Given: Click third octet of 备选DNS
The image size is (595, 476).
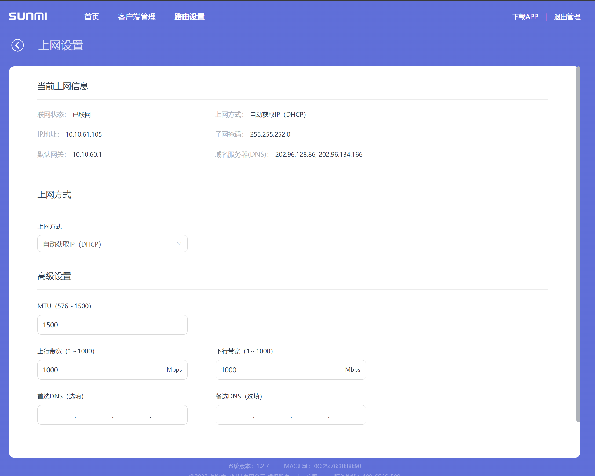Looking at the screenshot, I should point(310,415).
